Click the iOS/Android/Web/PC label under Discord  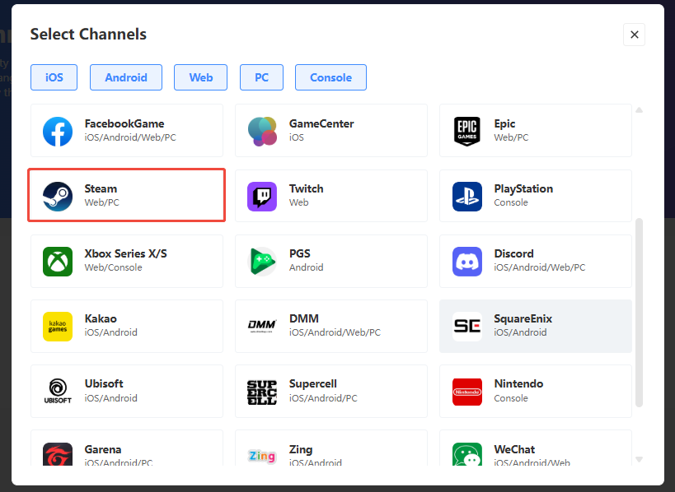[540, 267]
